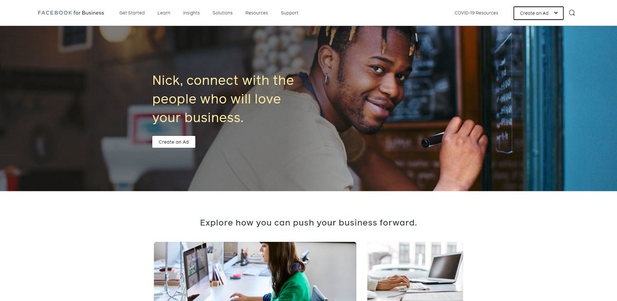Viewport: 617px width, 301px height.
Task: Click the "Nick, connect with the people" headline
Action: point(223,99)
